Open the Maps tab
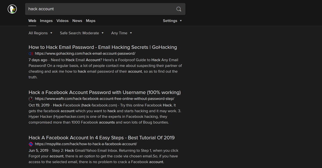Screen dimensions: 322x168 (91, 21)
